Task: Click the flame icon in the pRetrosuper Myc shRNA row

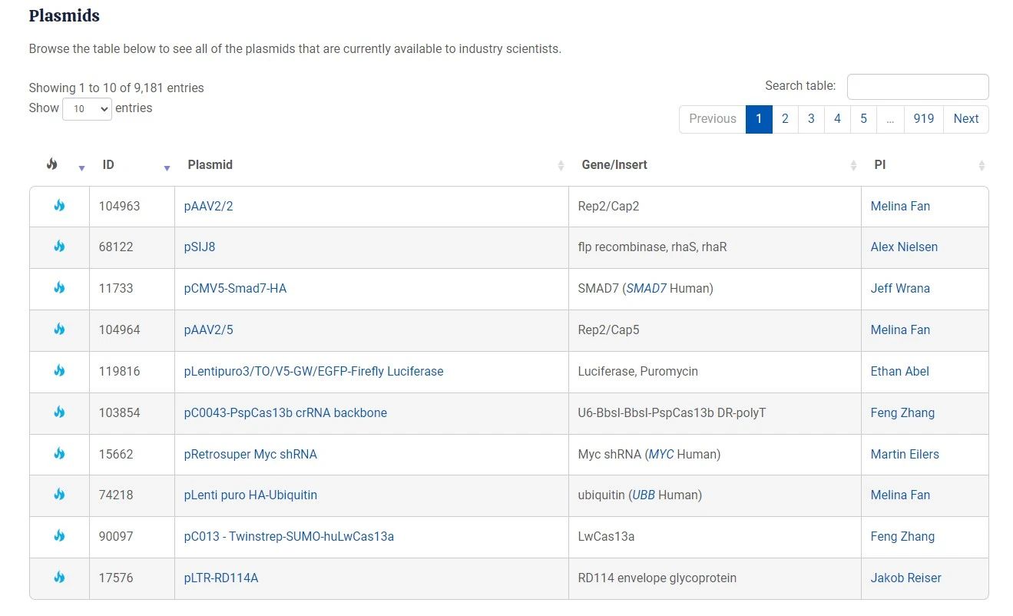Action: click(59, 454)
